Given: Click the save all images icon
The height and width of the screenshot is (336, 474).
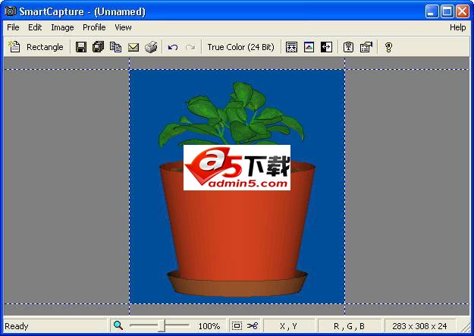Looking at the screenshot, I should pos(98,47).
